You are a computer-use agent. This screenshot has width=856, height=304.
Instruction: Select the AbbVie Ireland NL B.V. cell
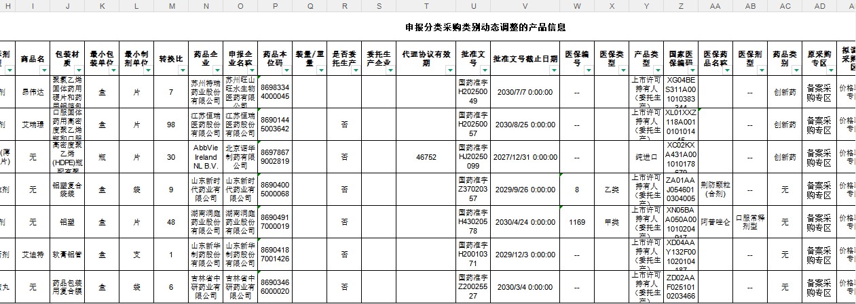click(206, 157)
